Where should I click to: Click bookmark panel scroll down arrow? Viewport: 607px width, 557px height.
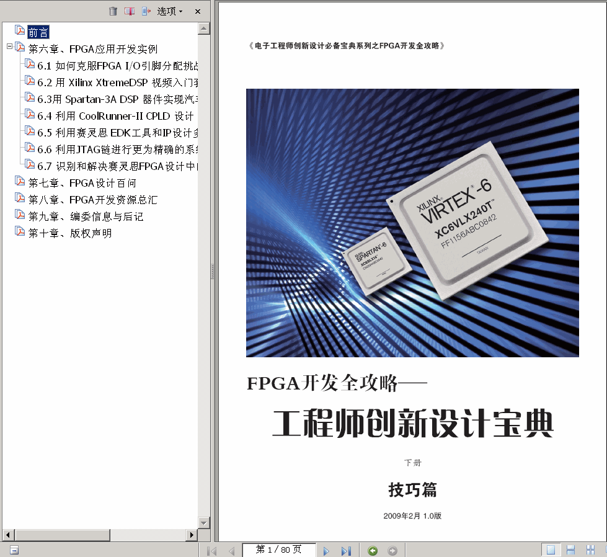point(203,522)
